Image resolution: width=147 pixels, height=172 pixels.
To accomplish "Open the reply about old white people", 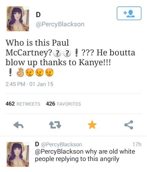I will click(x=85, y=155).
